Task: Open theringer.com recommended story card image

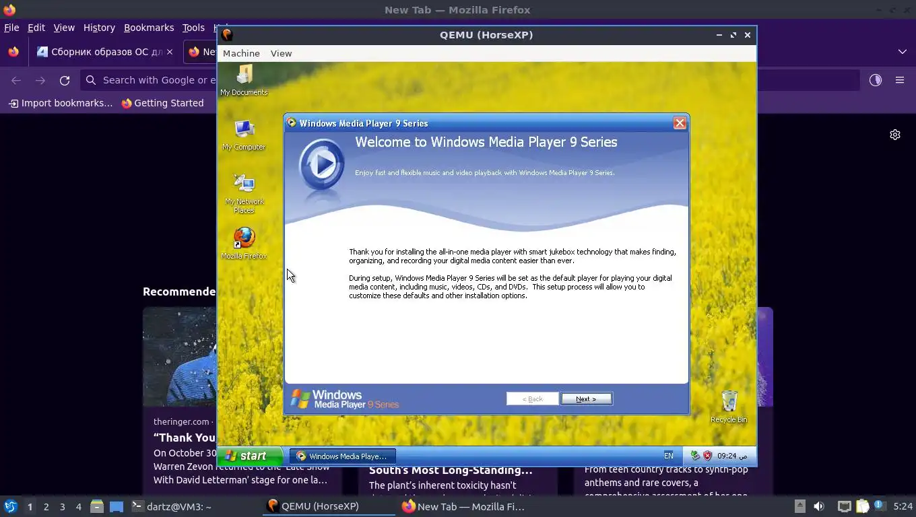Action: [180, 357]
